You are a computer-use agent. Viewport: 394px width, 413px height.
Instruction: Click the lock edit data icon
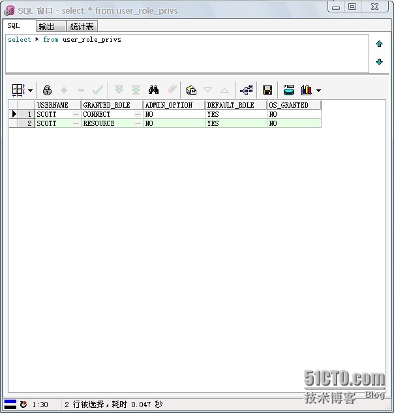(47, 90)
